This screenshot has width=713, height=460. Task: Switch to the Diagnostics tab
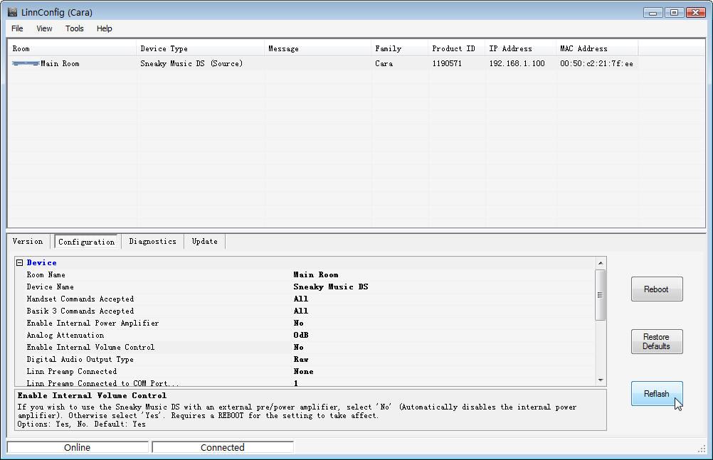(152, 241)
